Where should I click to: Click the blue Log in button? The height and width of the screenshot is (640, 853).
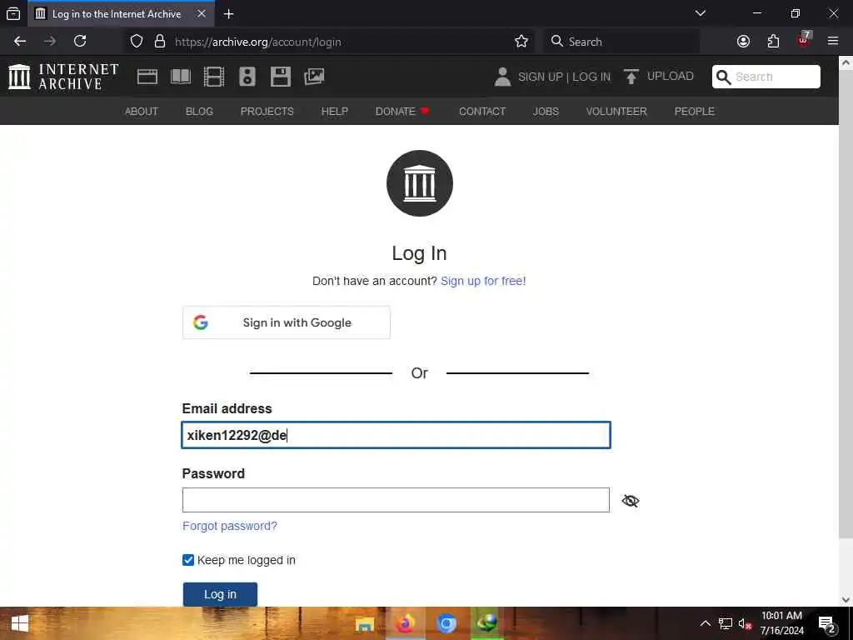220,594
